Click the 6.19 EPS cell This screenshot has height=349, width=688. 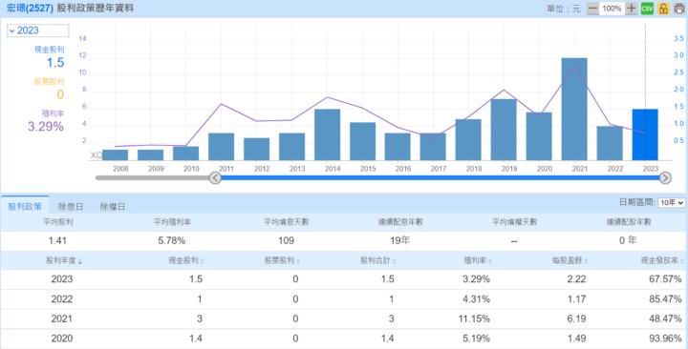[x=576, y=318]
